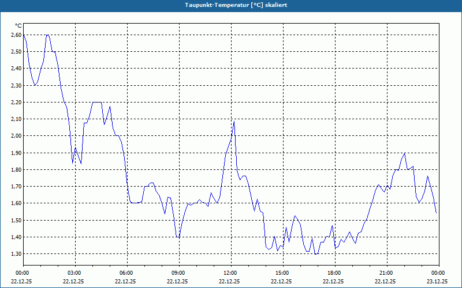The image size is (462, 288).
Task: Click the °C unit label on the axis
Action: coord(18,26)
